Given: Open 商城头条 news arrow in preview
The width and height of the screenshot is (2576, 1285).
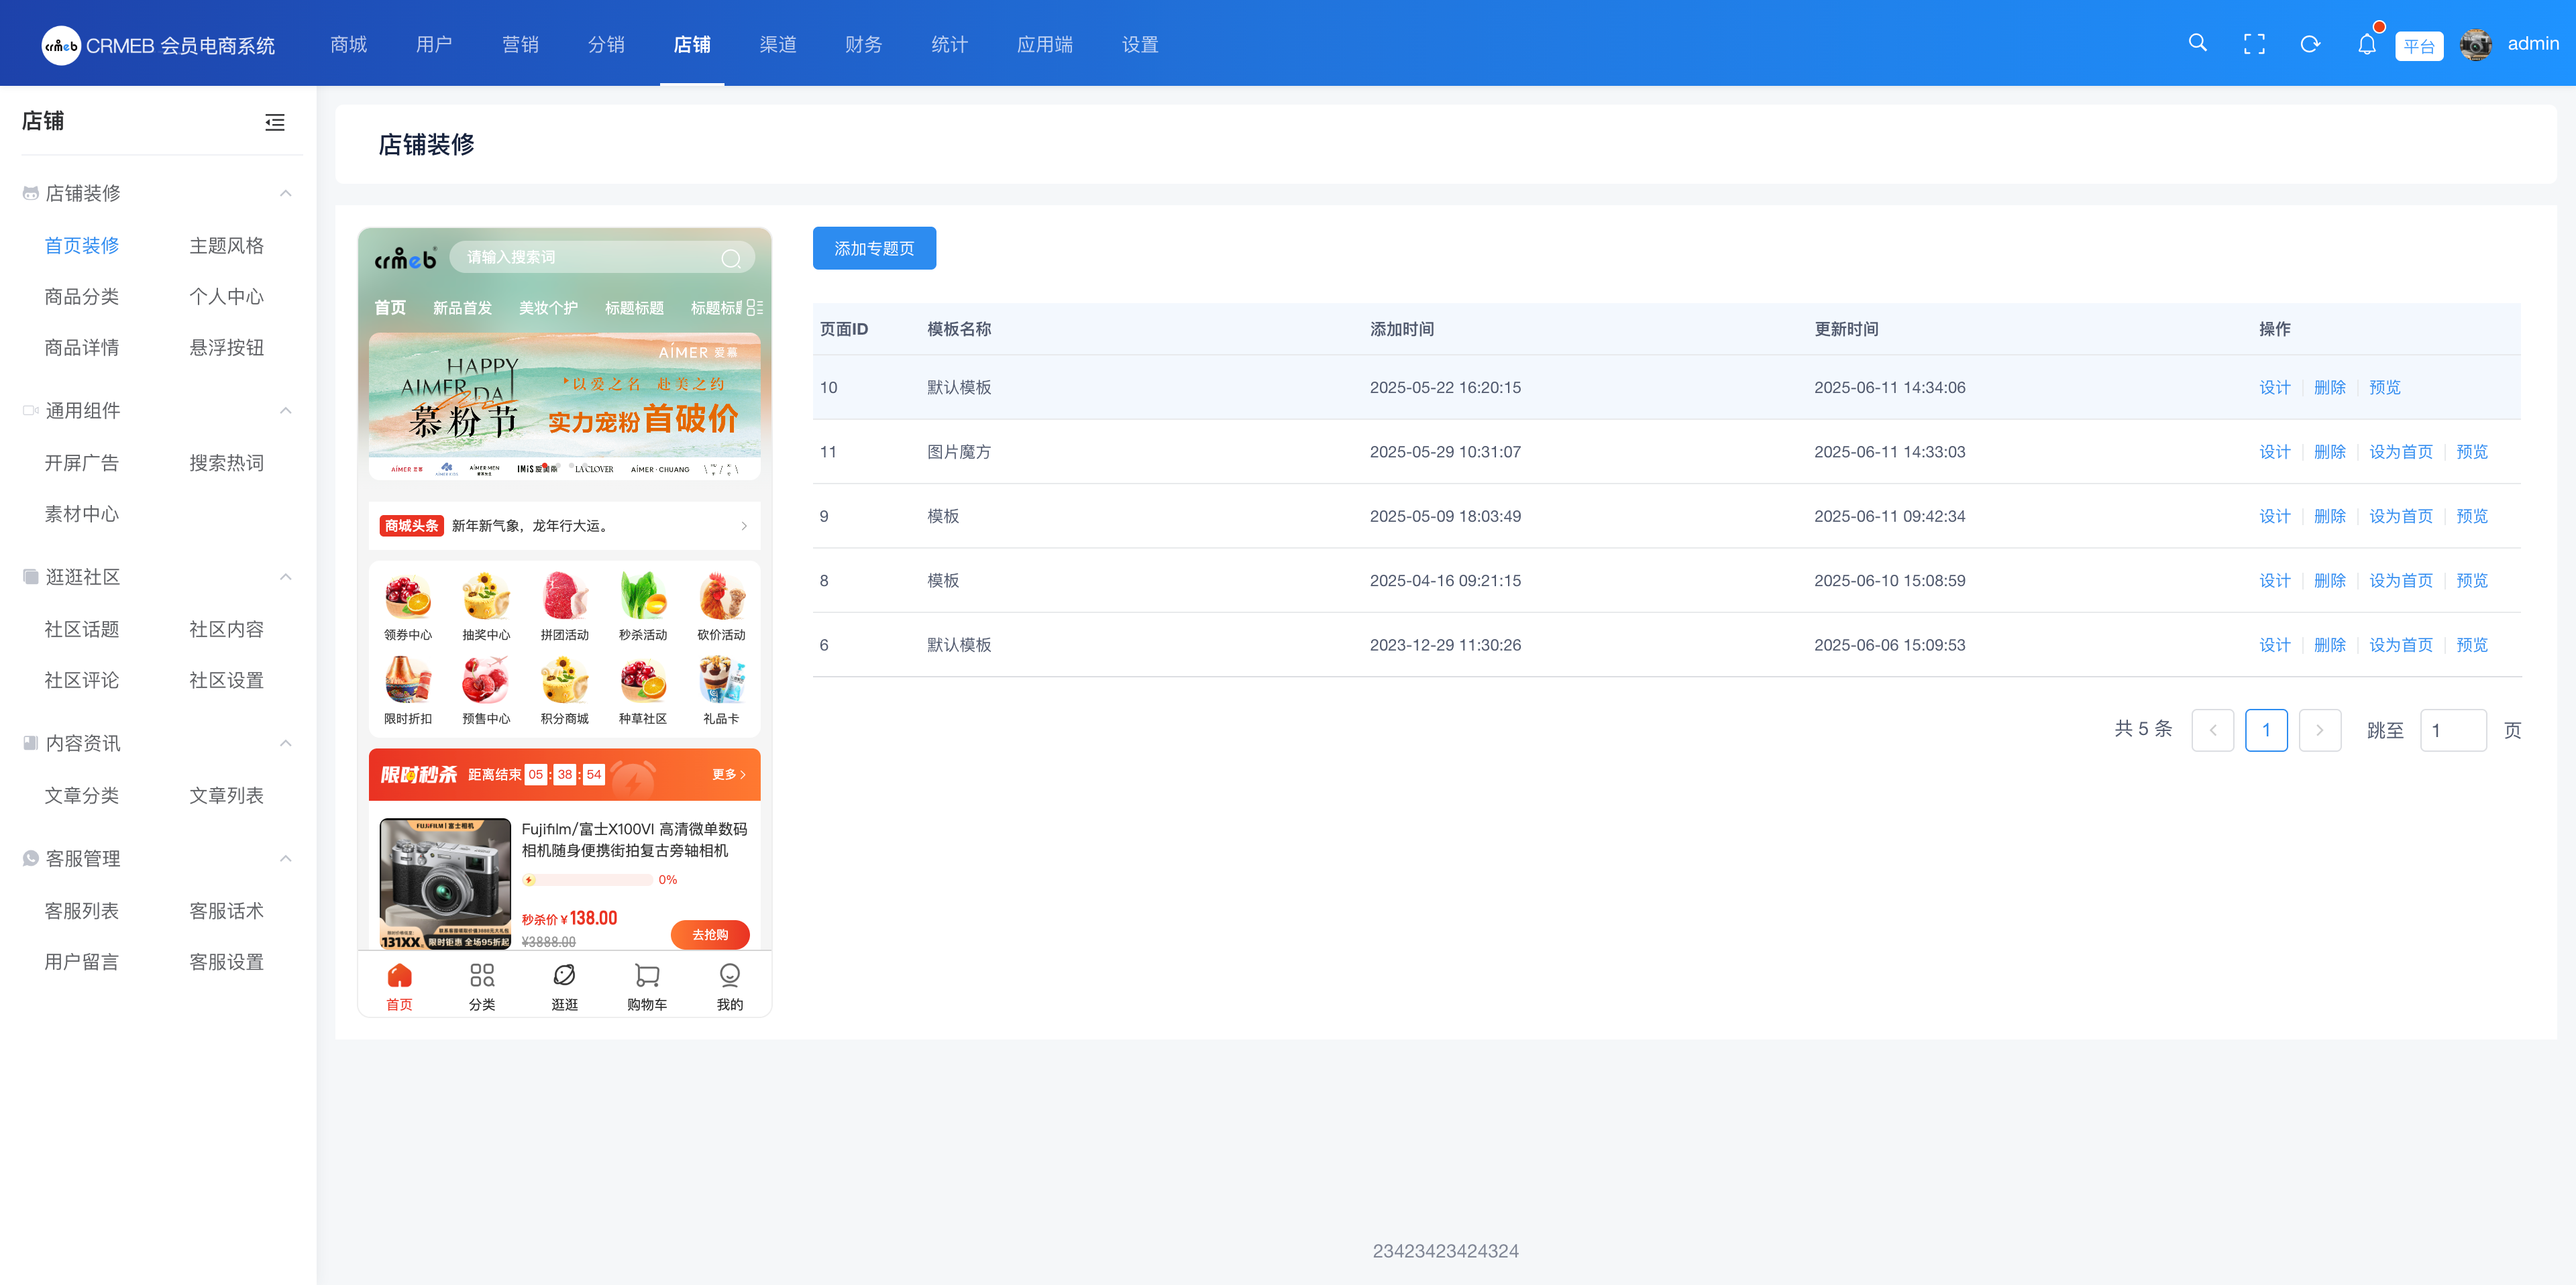Looking at the screenshot, I should coord(744,526).
